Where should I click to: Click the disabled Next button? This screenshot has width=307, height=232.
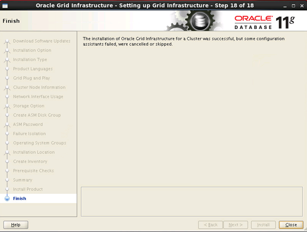235,225
